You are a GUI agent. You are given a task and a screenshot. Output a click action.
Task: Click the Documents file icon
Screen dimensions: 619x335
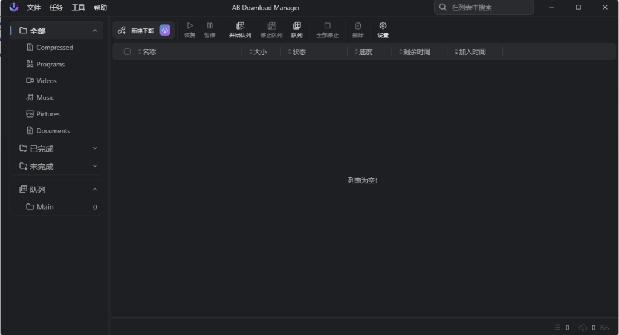[30, 130]
